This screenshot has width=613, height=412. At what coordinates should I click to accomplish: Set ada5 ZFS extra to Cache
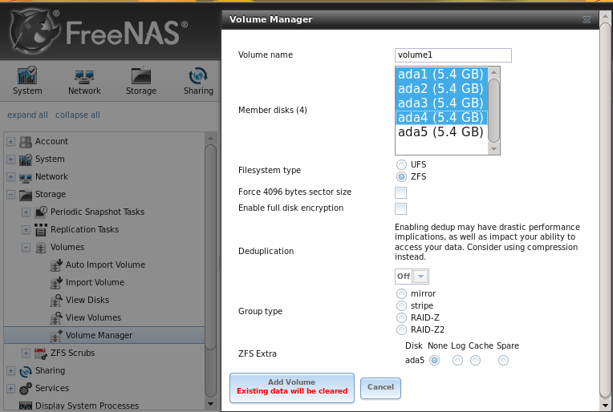(475, 361)
